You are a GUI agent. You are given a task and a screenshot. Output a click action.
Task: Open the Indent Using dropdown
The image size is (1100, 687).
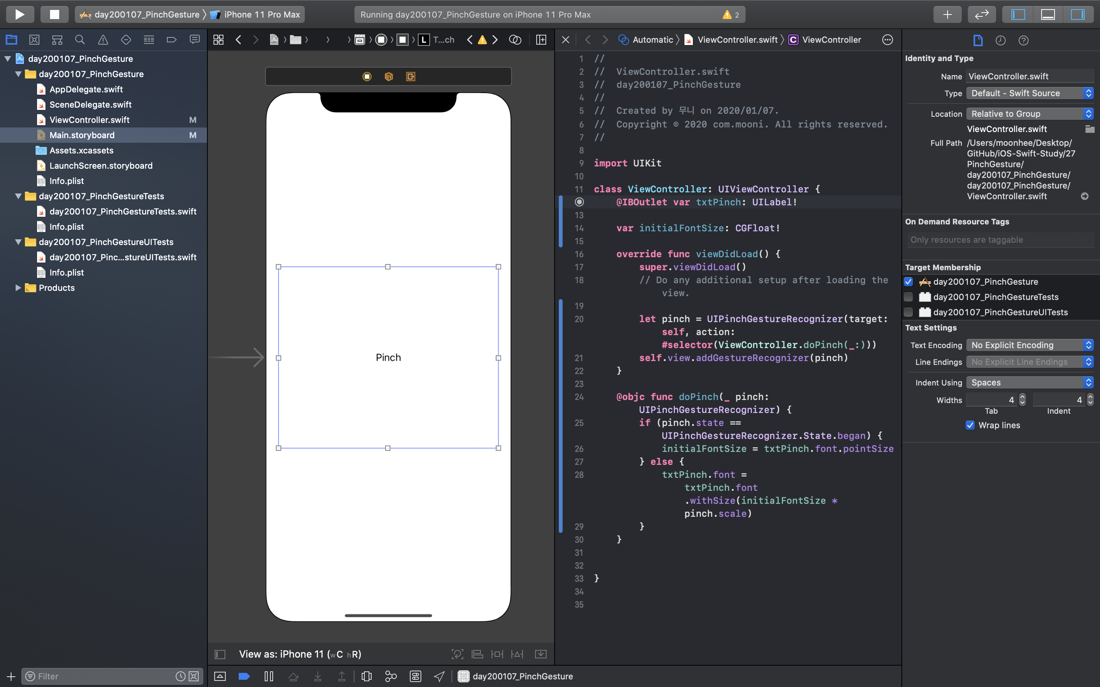click(x=1029, y=382)
